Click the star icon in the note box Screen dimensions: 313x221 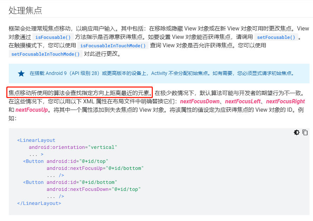point(21,74)
